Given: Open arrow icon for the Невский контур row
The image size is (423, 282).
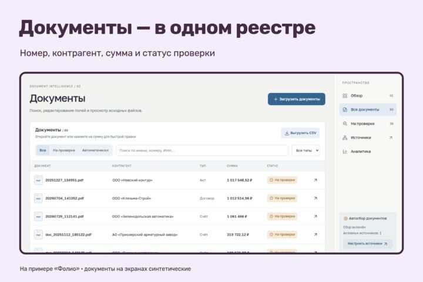Looking at the screenshot, I should click(315, 180).
